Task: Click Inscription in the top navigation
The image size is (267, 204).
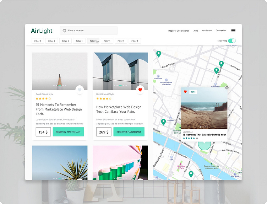Action: (207, 31)
